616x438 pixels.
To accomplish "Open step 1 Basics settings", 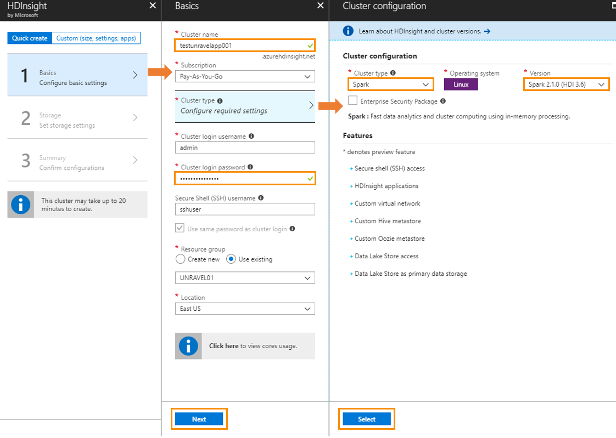I will click(x=77, y=75).
